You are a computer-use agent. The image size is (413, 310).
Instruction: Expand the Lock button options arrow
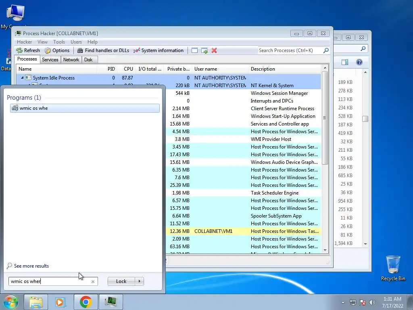point(139,281)
